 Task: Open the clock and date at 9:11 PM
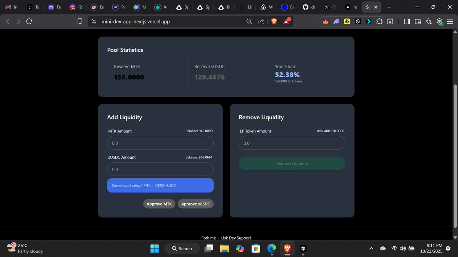[x=431, y=249]
